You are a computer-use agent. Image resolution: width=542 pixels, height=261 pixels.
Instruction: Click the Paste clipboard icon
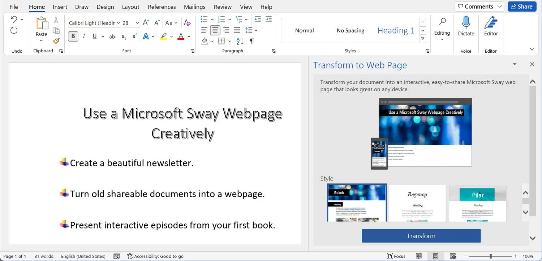pyautogui.click(x=42, y=23)
